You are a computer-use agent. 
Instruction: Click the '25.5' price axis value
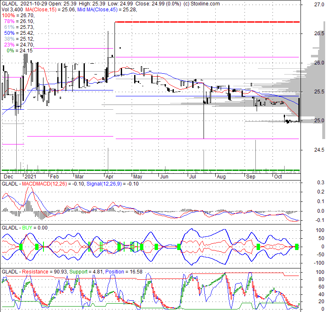click(x=319, y=91)
